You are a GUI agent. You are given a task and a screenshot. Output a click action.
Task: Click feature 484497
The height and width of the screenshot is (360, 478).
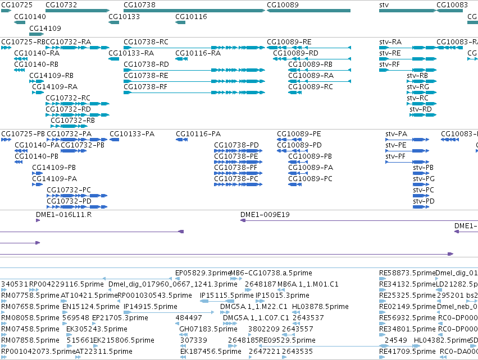(x=177, y=324)
